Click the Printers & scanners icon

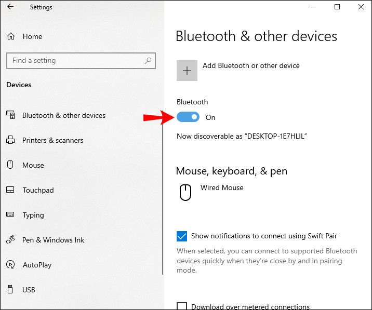tap(10, 140)
